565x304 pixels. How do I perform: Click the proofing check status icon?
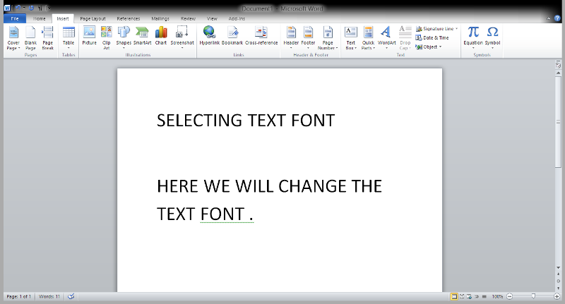[x=71, y=296]
